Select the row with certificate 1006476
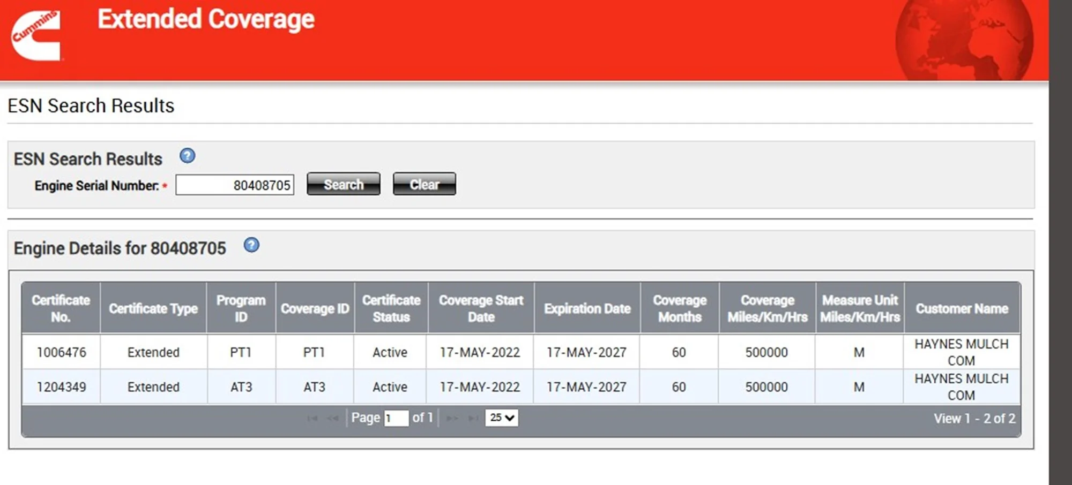Screen dimensions: 1072x485 tap(61, 352)
